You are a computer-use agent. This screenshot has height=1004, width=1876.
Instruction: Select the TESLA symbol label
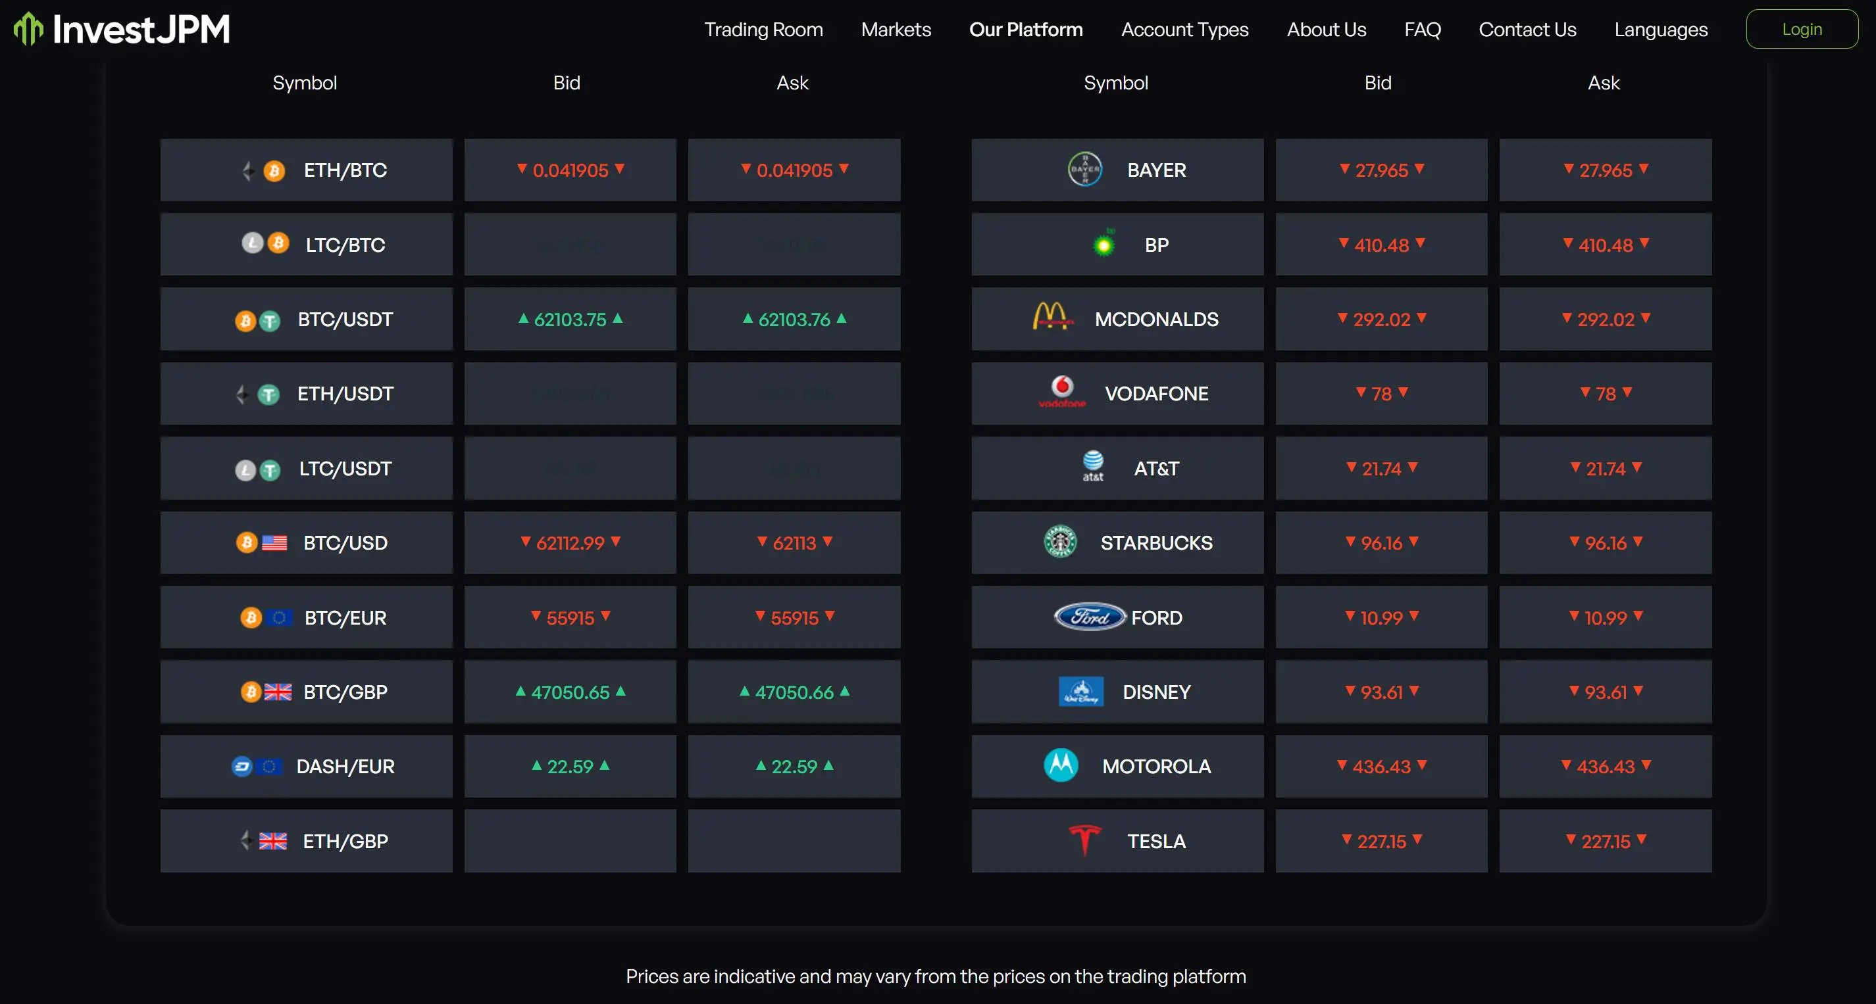[x=1155, y=841]
